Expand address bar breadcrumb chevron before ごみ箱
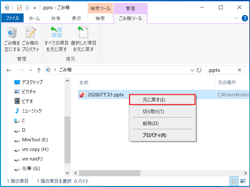 coord(55,70)
